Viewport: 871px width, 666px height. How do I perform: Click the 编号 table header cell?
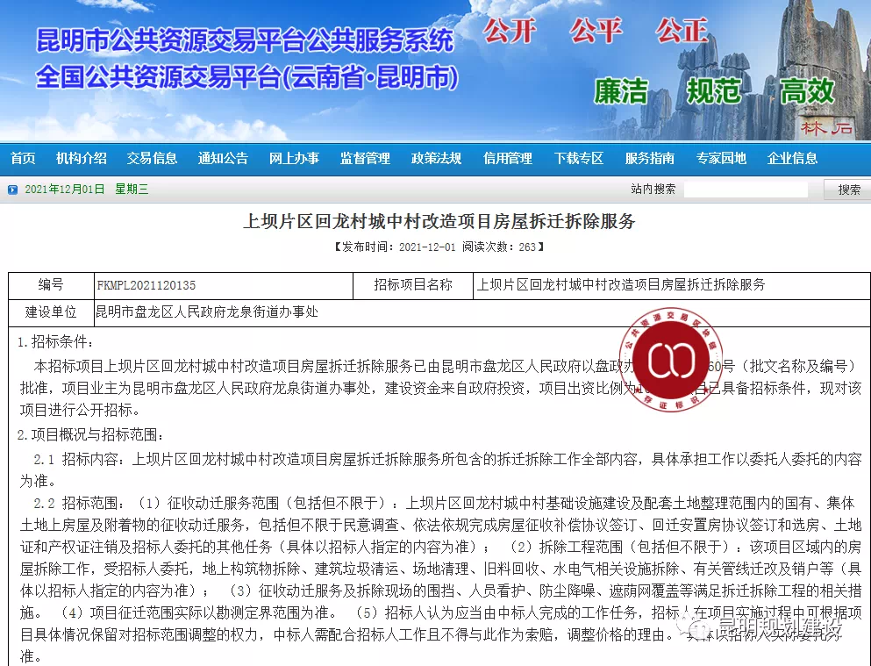(51, 285)
